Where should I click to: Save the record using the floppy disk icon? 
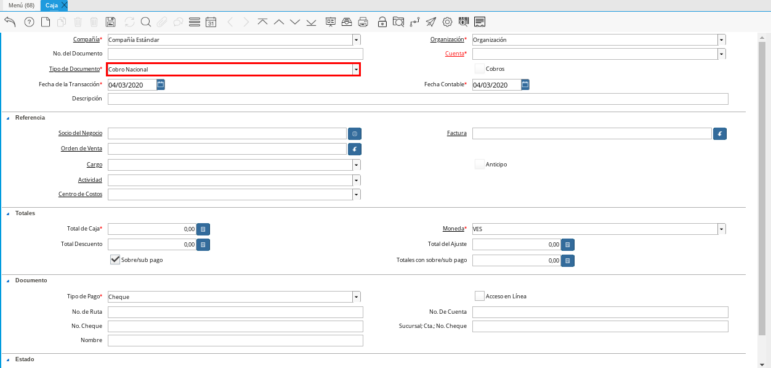pyautogui.click(x=111, y=22)
